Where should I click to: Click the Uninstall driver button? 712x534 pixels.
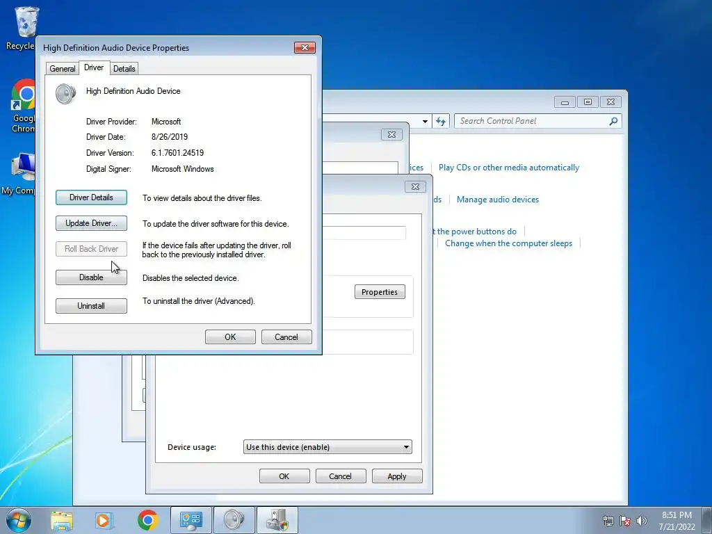[91, 306]
